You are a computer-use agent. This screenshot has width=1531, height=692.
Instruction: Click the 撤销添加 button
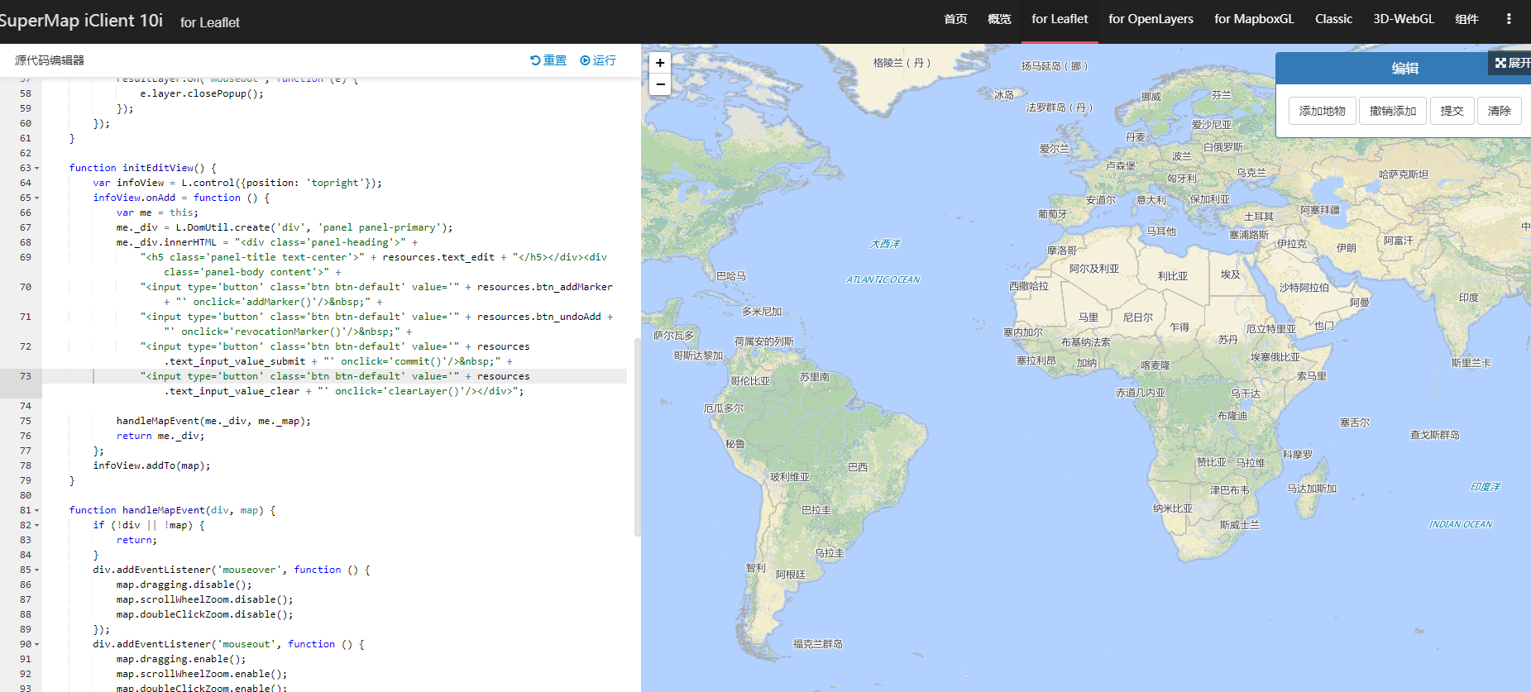(x=1393, y=111)
